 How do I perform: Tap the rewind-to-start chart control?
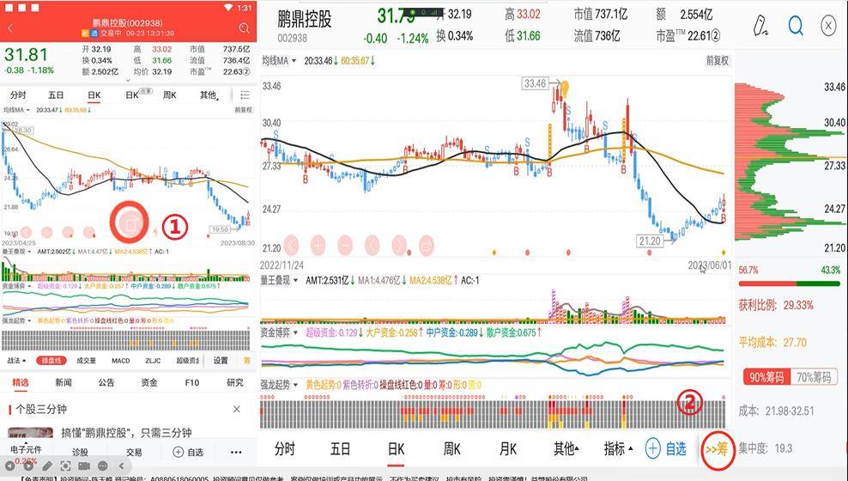coord(292,245)
